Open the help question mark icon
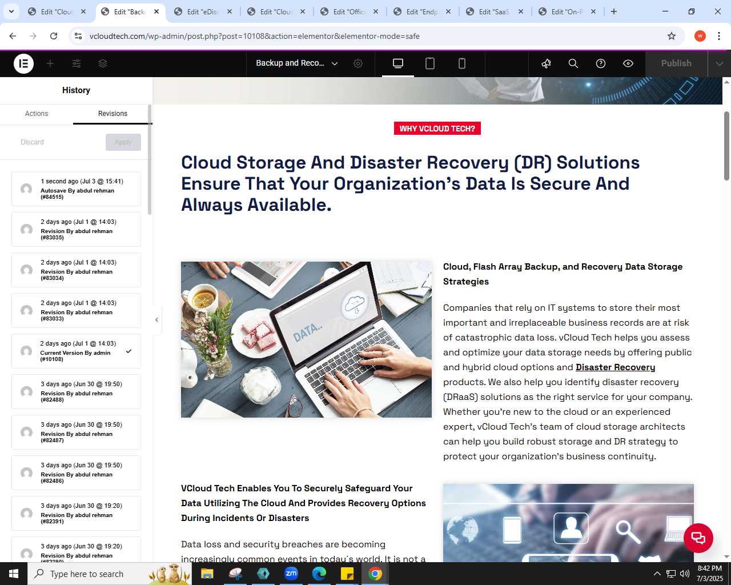 coord(601,63)
